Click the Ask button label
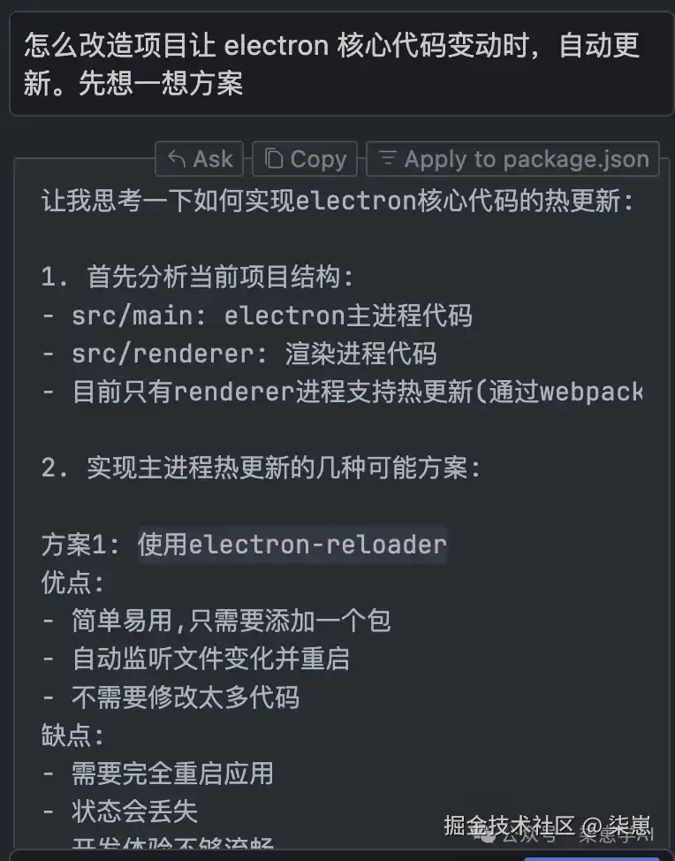675x861 pixels. [x=212, y=159]
